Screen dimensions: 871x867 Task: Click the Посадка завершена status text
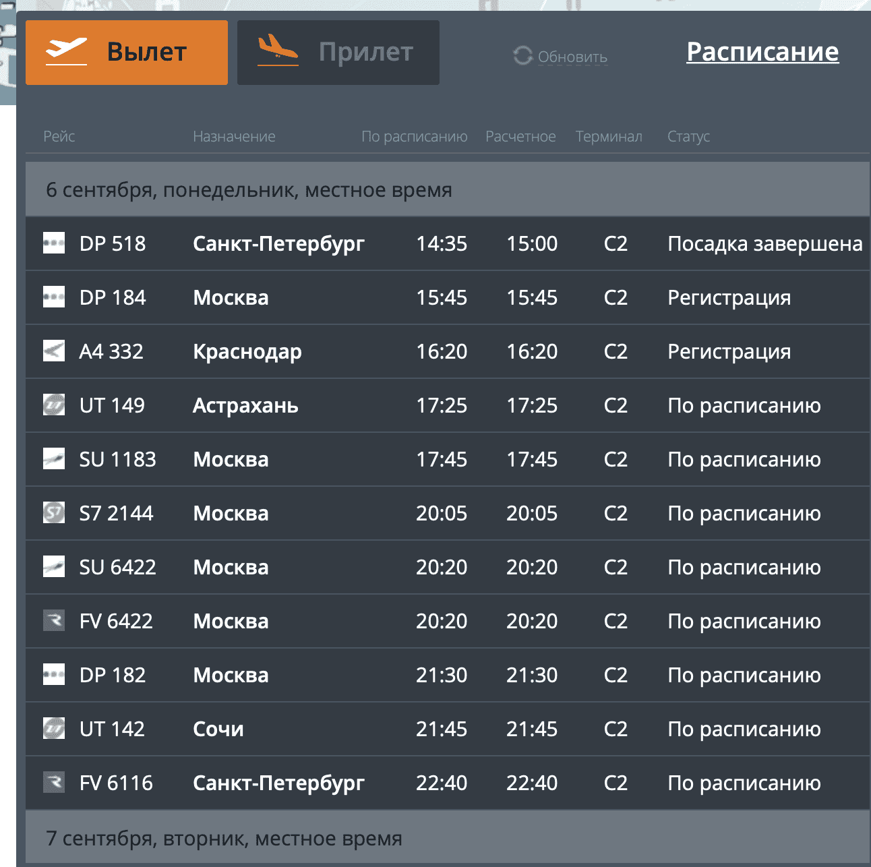click(764, 243)
